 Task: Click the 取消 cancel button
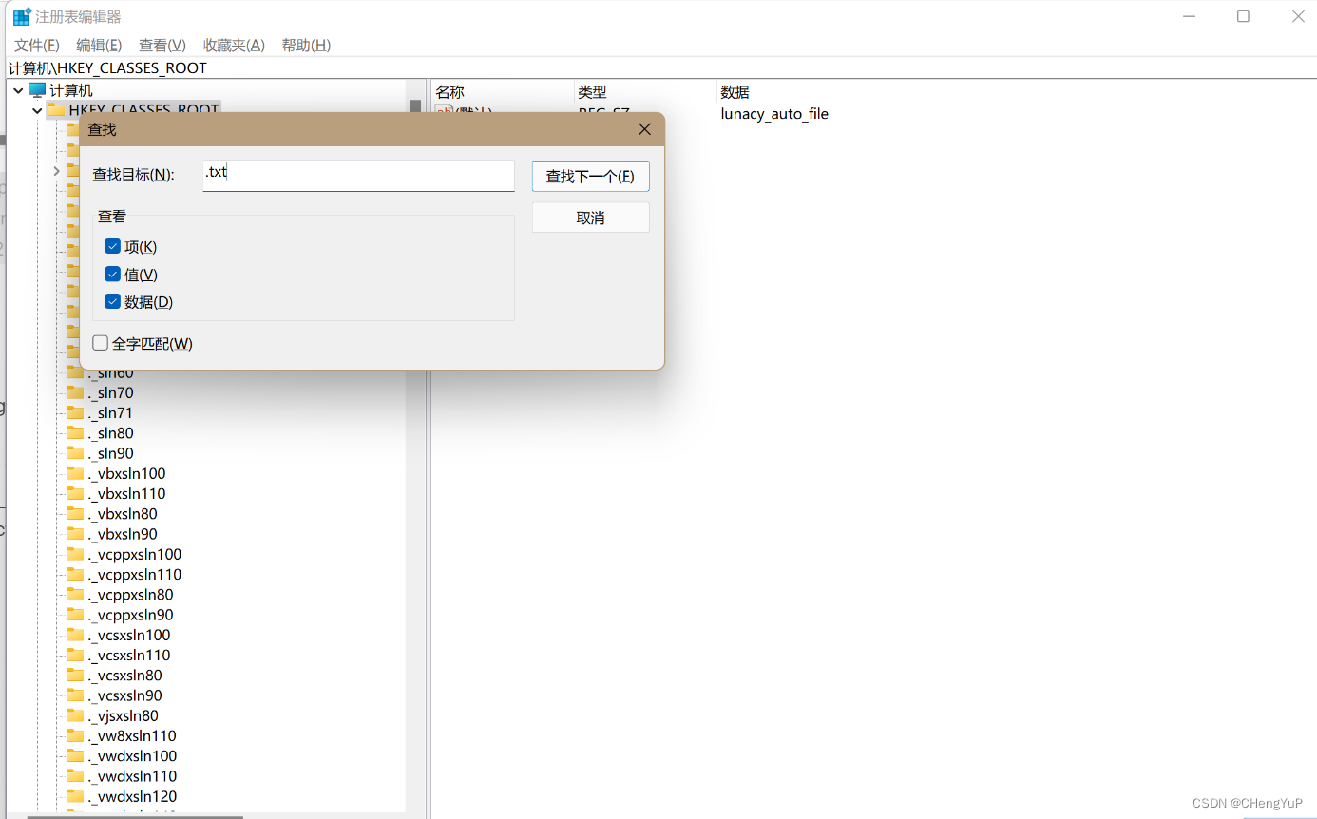pos(591,218)
